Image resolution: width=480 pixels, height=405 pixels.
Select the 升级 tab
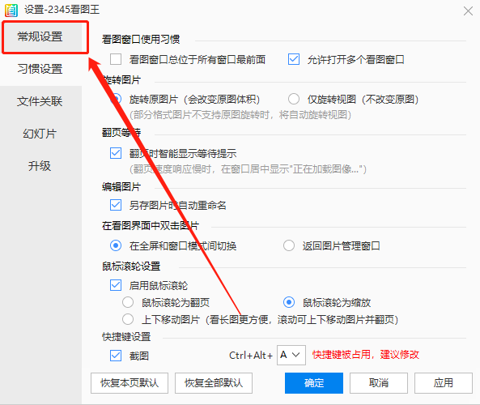point(40,166)
